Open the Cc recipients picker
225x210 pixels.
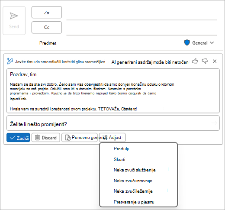click(x=47, y=27)
